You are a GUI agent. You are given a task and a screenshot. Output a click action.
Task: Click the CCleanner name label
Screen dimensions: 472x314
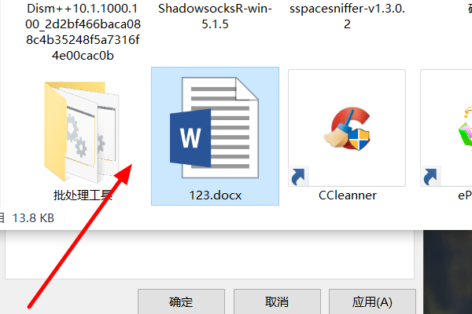point(348,195)
